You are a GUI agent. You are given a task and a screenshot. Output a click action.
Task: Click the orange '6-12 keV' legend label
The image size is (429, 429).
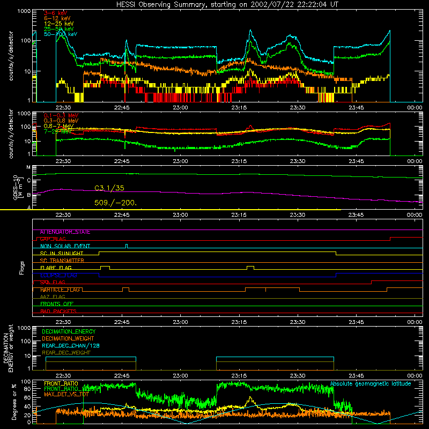point(57,18)
